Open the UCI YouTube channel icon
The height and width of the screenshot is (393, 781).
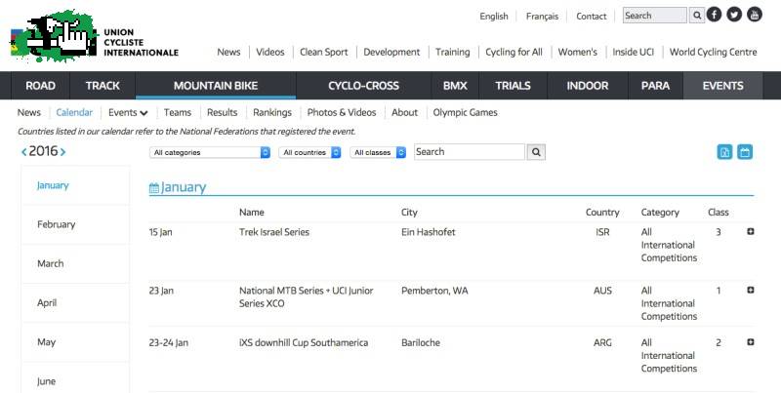[755, 15]
